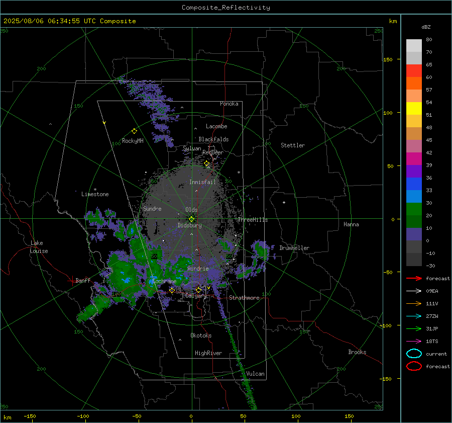
Task: Select the green 30–20 dBZ swatch
Action: point(414,209)
